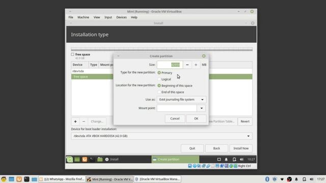
Task: Select the /dev/sda row in partition table
Action: tap(92, 71)
